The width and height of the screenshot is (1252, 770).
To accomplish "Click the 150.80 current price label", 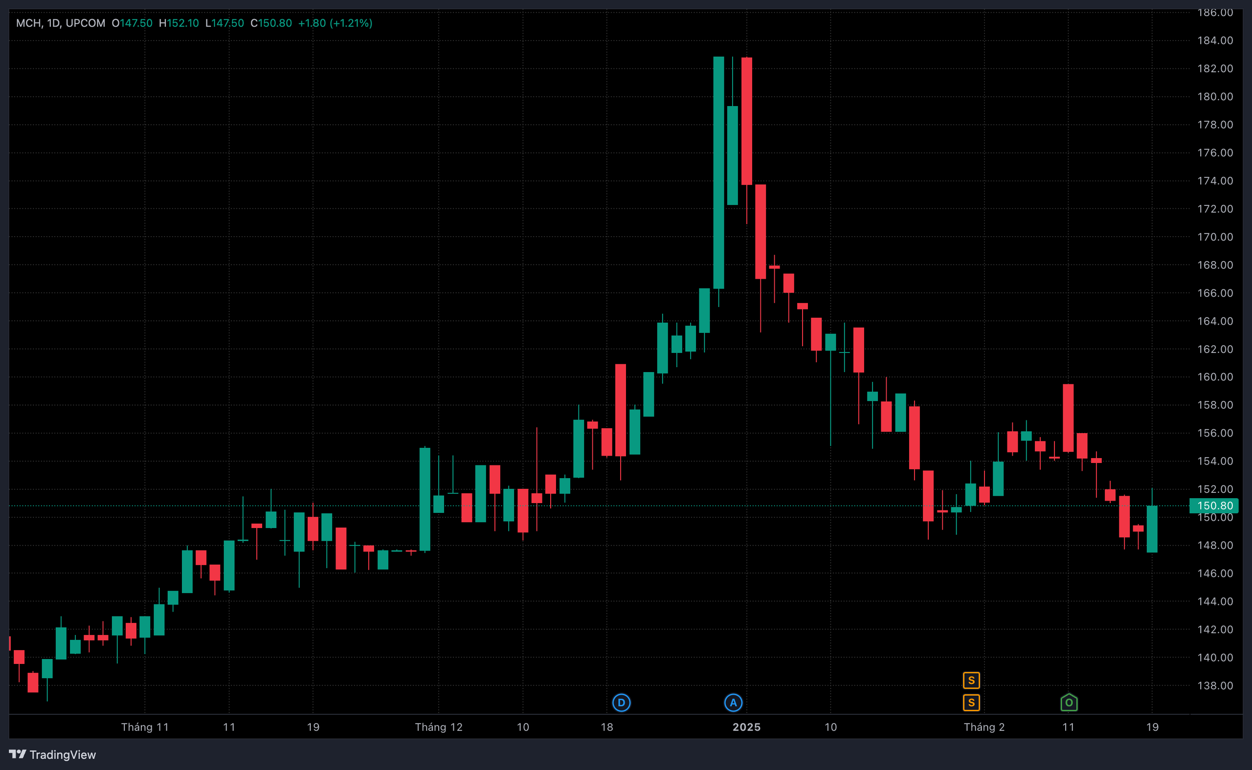I will click(1214, 506).
